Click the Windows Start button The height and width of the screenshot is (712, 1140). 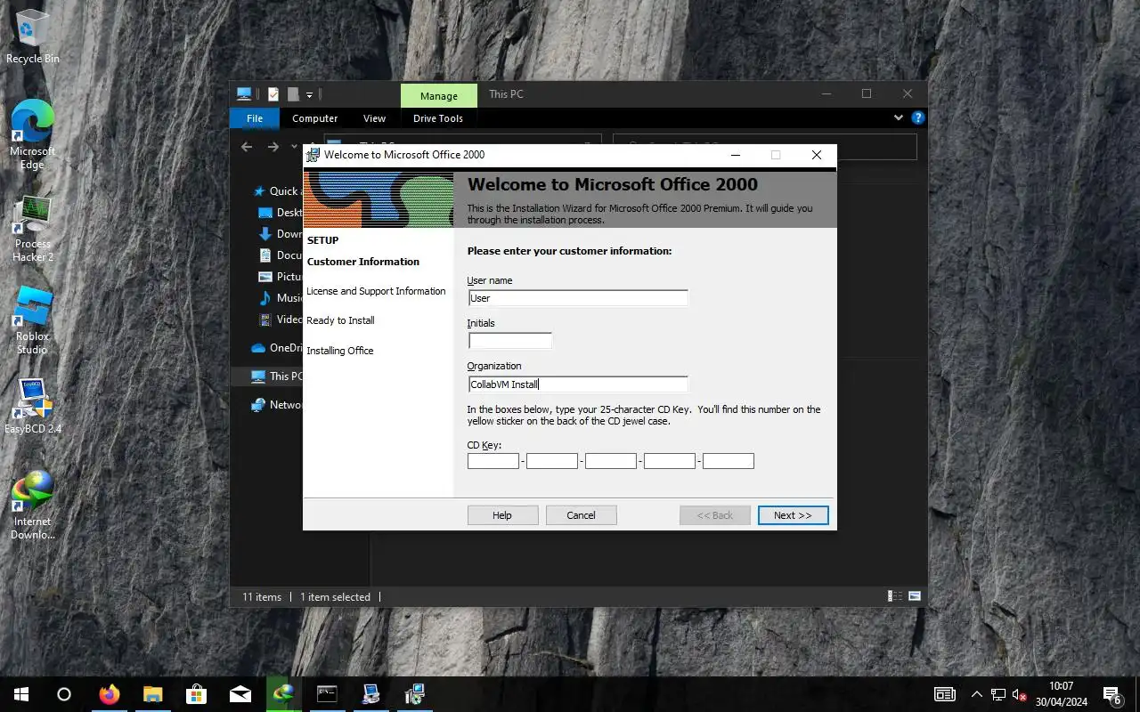pos(21,694)
